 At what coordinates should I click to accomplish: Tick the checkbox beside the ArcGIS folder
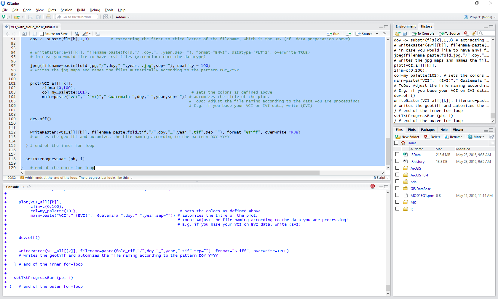pyautogui.click(x=397, y=168)
